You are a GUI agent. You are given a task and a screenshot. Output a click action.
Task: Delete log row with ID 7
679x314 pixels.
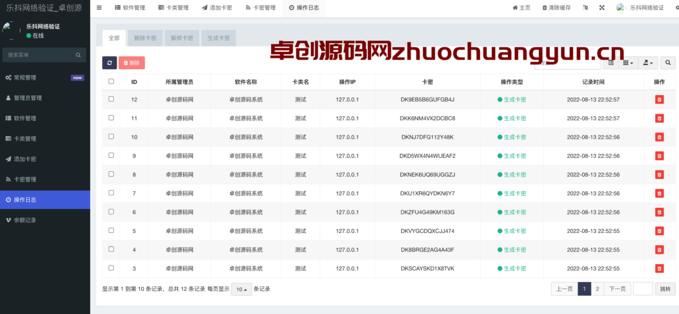[x=659, y=193]
